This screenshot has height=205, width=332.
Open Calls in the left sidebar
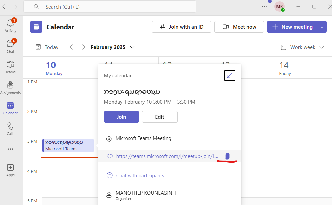10,129
